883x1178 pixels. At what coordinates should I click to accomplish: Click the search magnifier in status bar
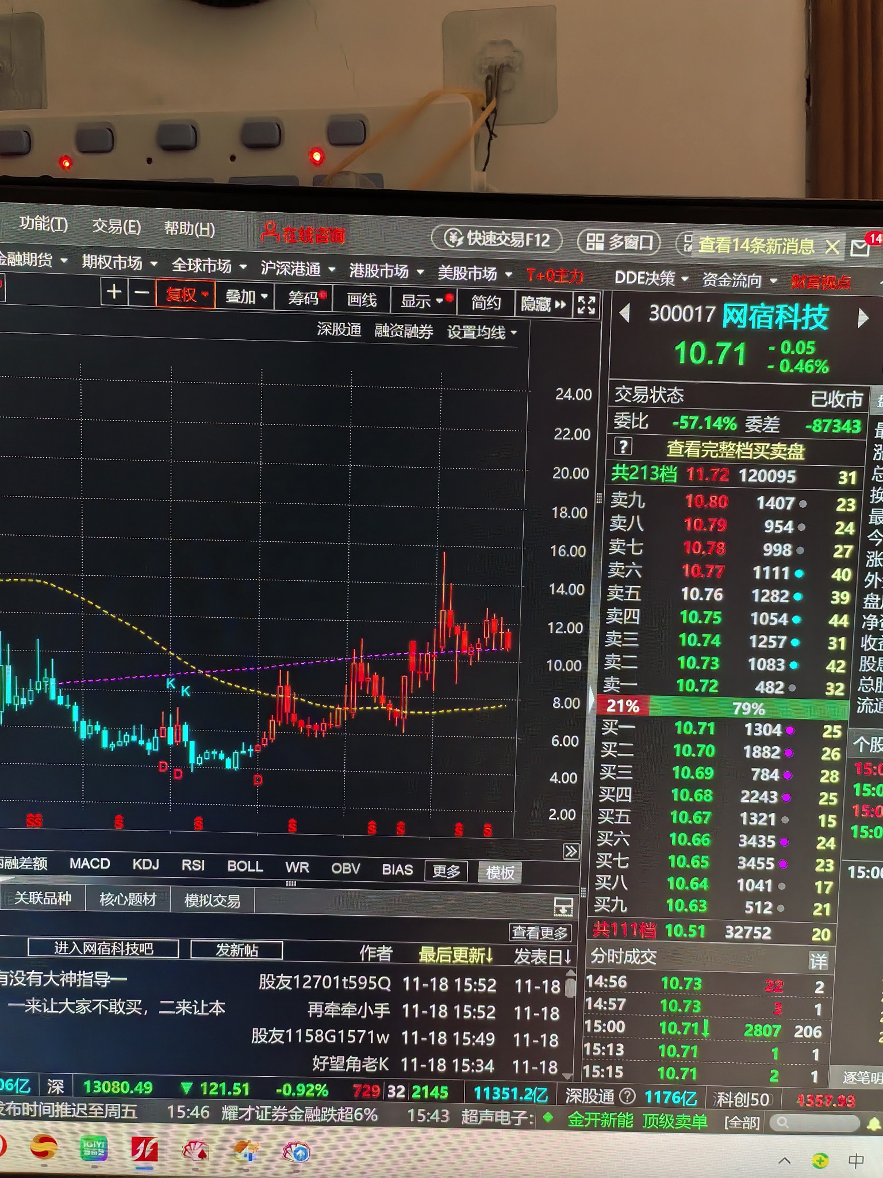(782, 1121)
